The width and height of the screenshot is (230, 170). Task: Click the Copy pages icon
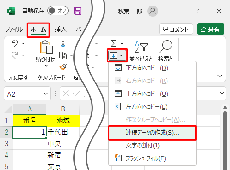click(63, 55)
